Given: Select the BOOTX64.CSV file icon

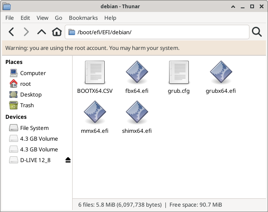Looking at the screenshot, I should coord(95,72).
